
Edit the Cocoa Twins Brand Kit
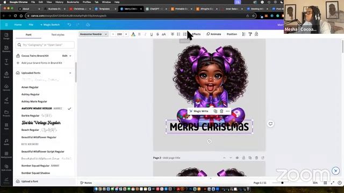[x=64, y=56]
